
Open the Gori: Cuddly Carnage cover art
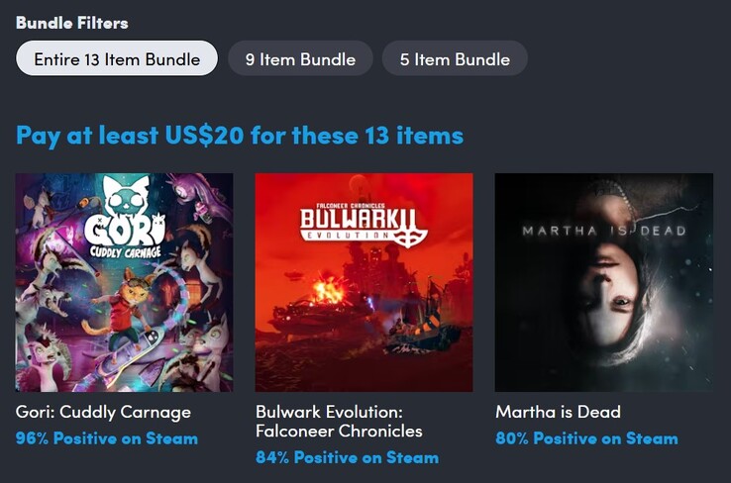(124, 282)
